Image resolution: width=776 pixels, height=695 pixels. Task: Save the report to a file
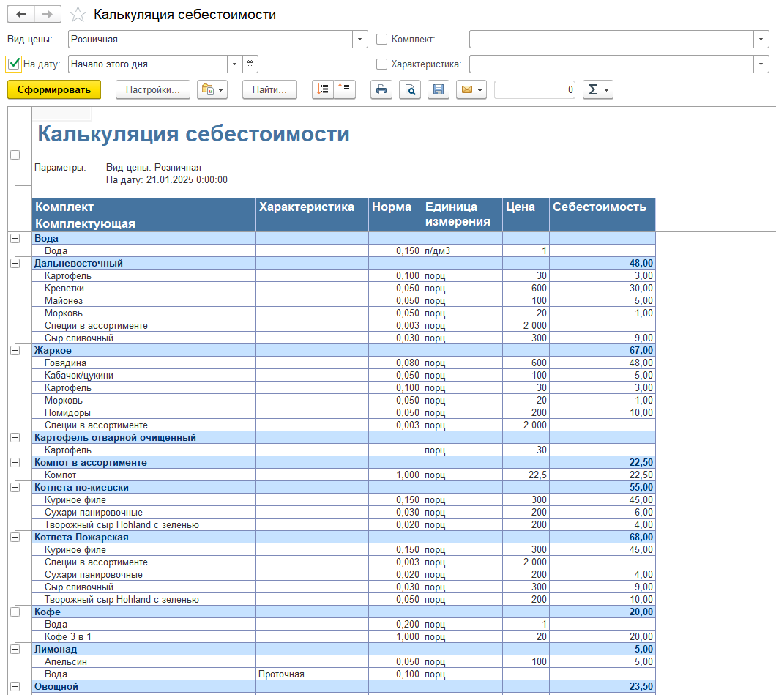(438, 89)
